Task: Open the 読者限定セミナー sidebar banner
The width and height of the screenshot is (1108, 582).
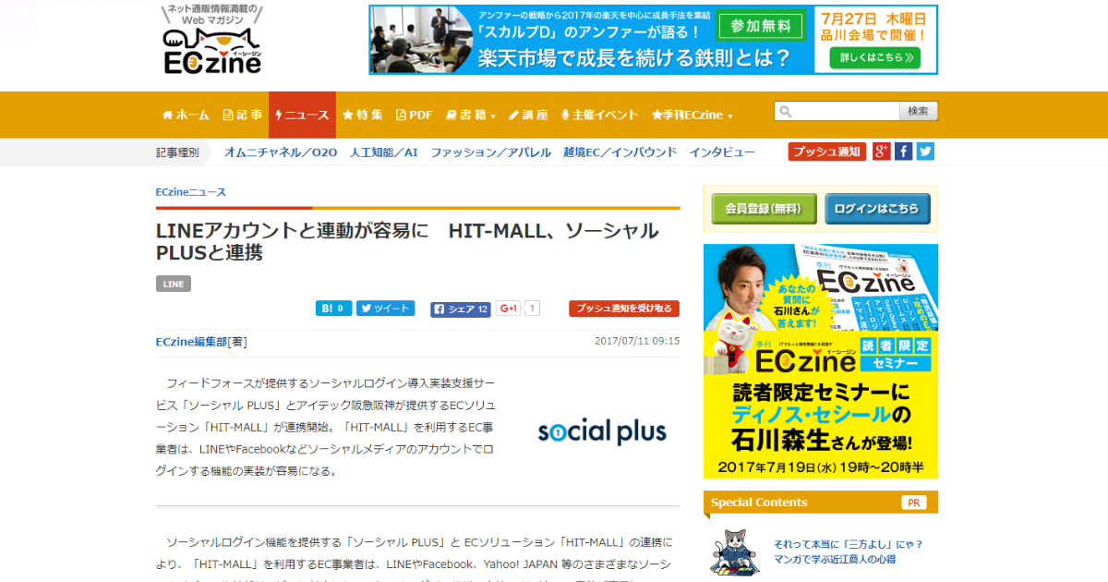Action: click(821, 361)
